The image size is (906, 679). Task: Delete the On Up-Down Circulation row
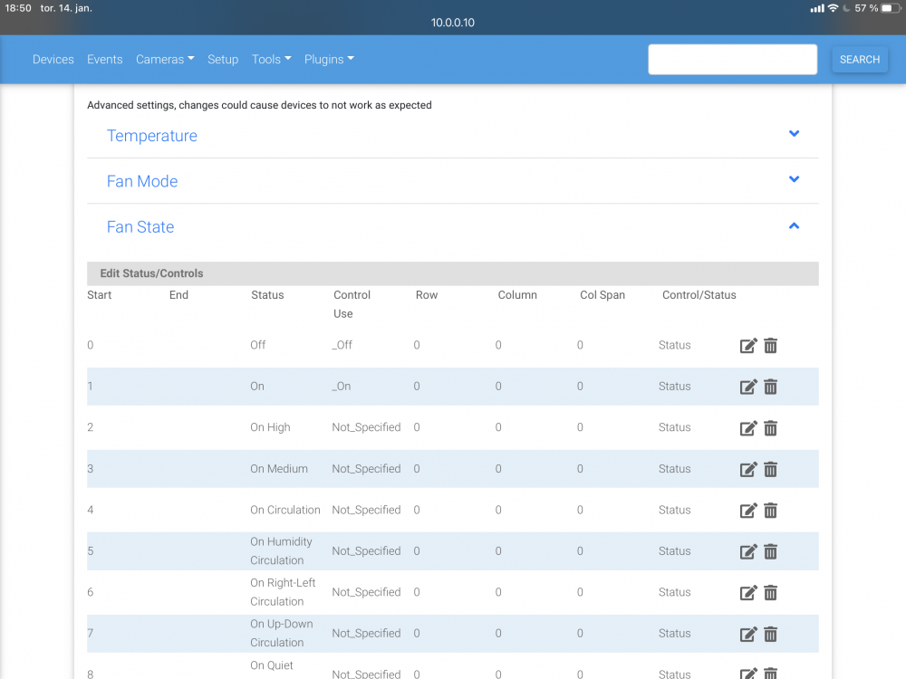(x=770, y=634)
